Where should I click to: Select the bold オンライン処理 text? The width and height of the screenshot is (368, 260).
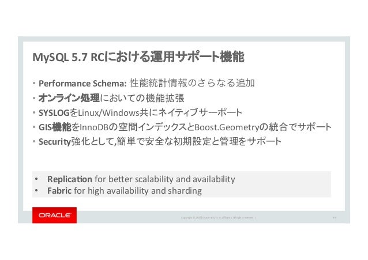[69, 98]
